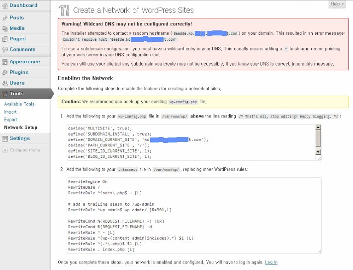
Task: Click the wp-config textarea scrollbar thumb
Action: (x=318, y=138)
